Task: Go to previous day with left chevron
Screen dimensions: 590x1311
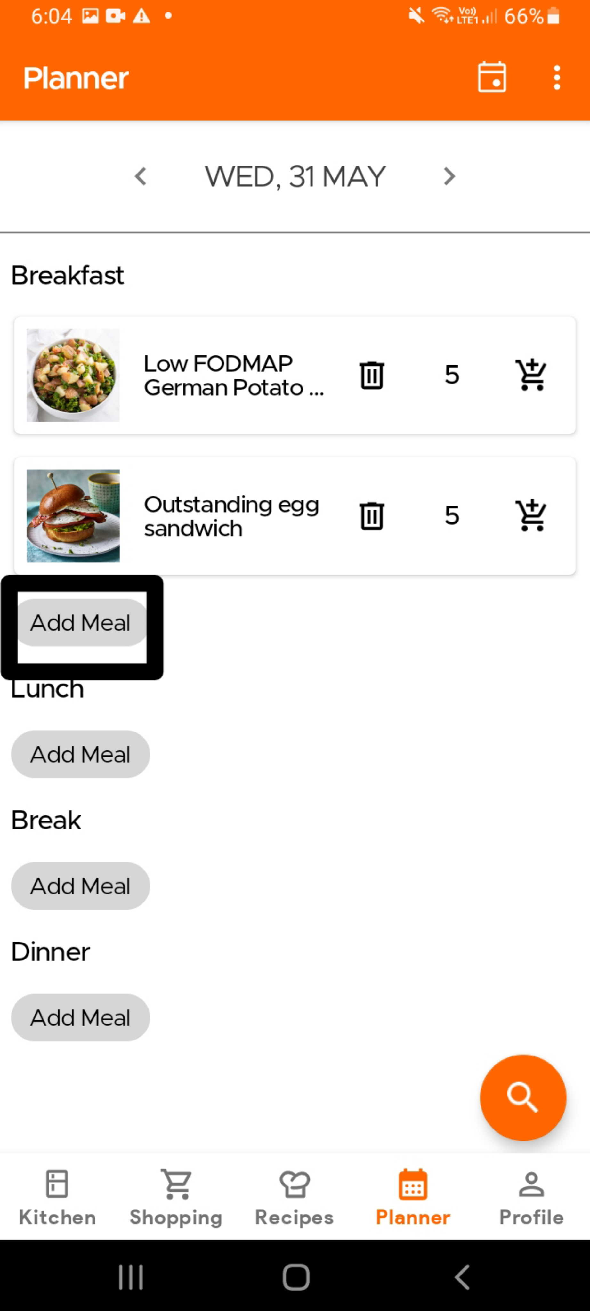Action: (141, 177)
